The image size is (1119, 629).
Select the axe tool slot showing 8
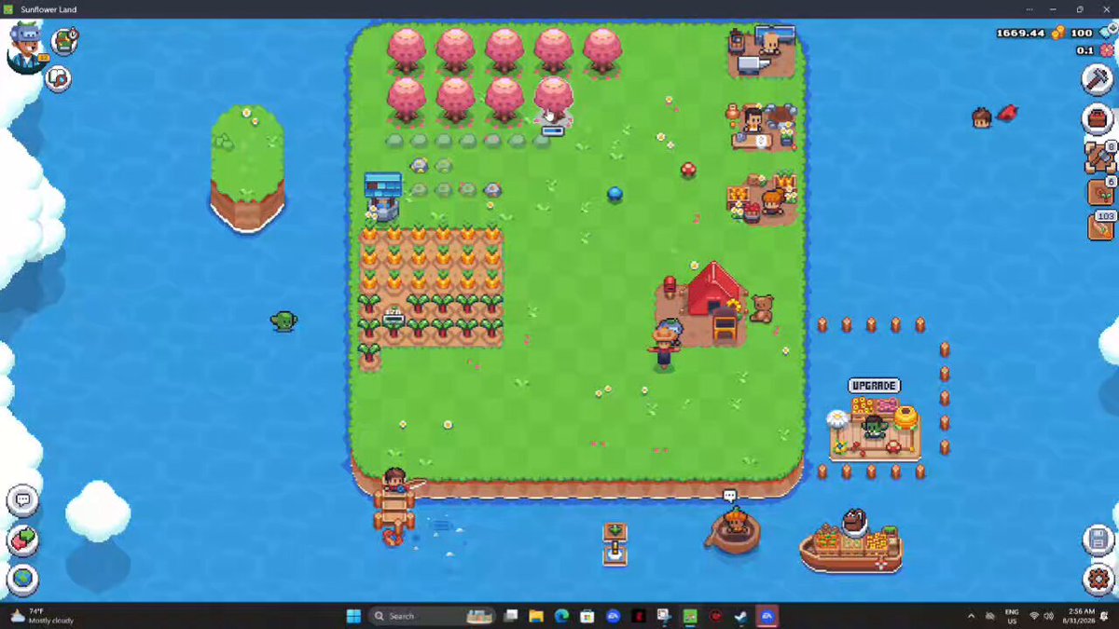(1099, 157)
